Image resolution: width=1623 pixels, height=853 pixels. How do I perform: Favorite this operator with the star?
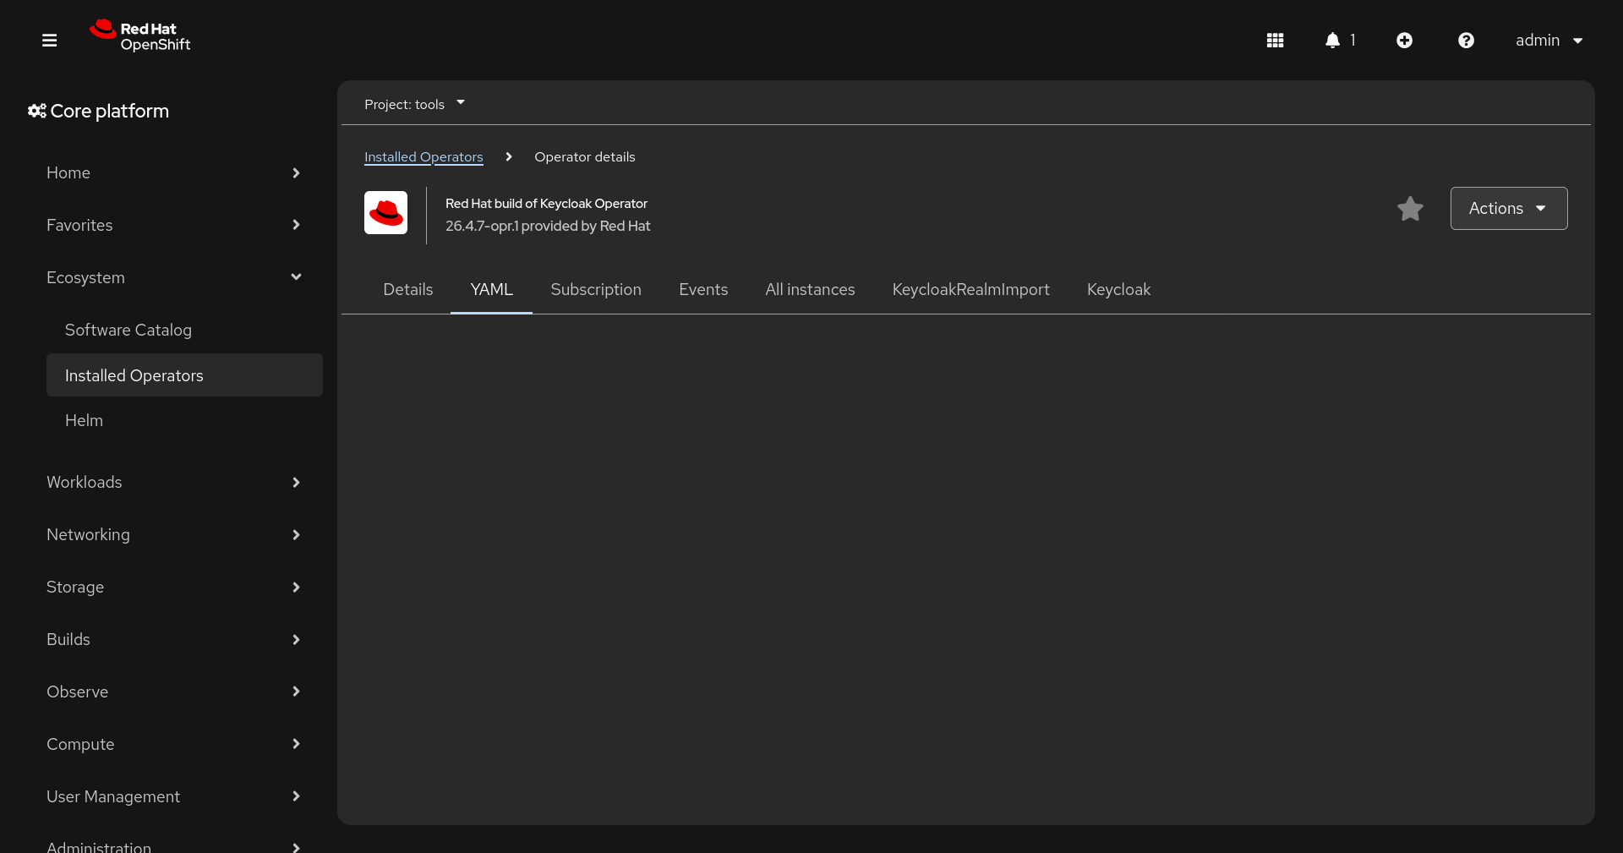1410,209
